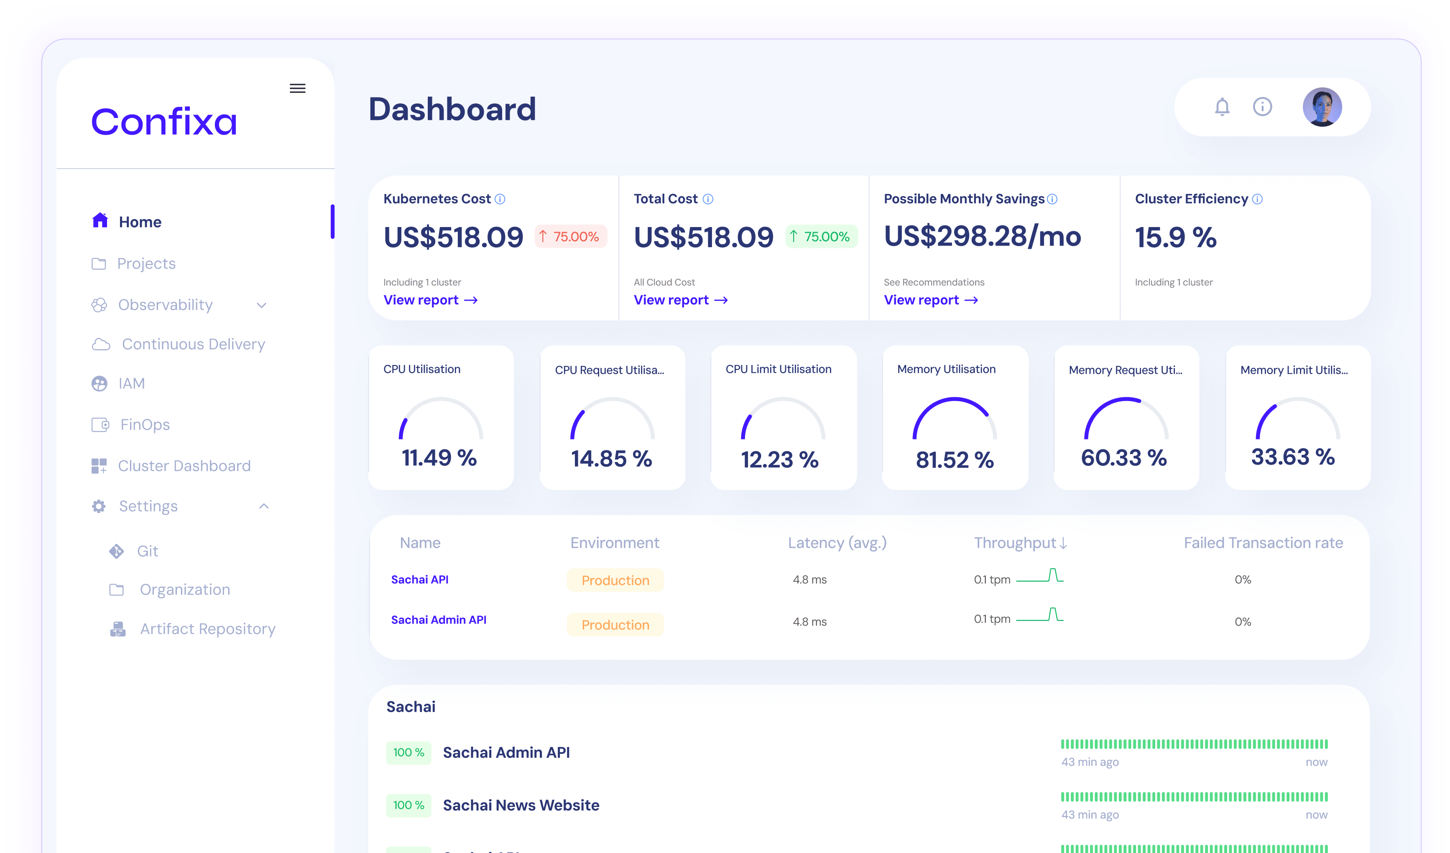The width and height of the screenshot is (1450, 853).
Task: Click the Memory Utilisation gauge card
Action: (x=954, y=417)
